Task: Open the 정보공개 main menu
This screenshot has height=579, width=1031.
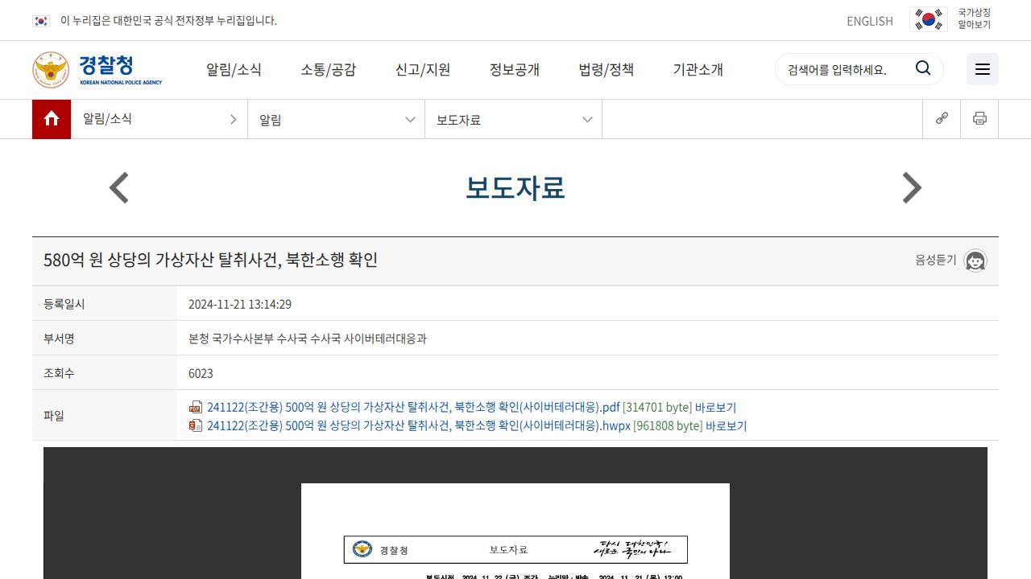Action: 515,70
